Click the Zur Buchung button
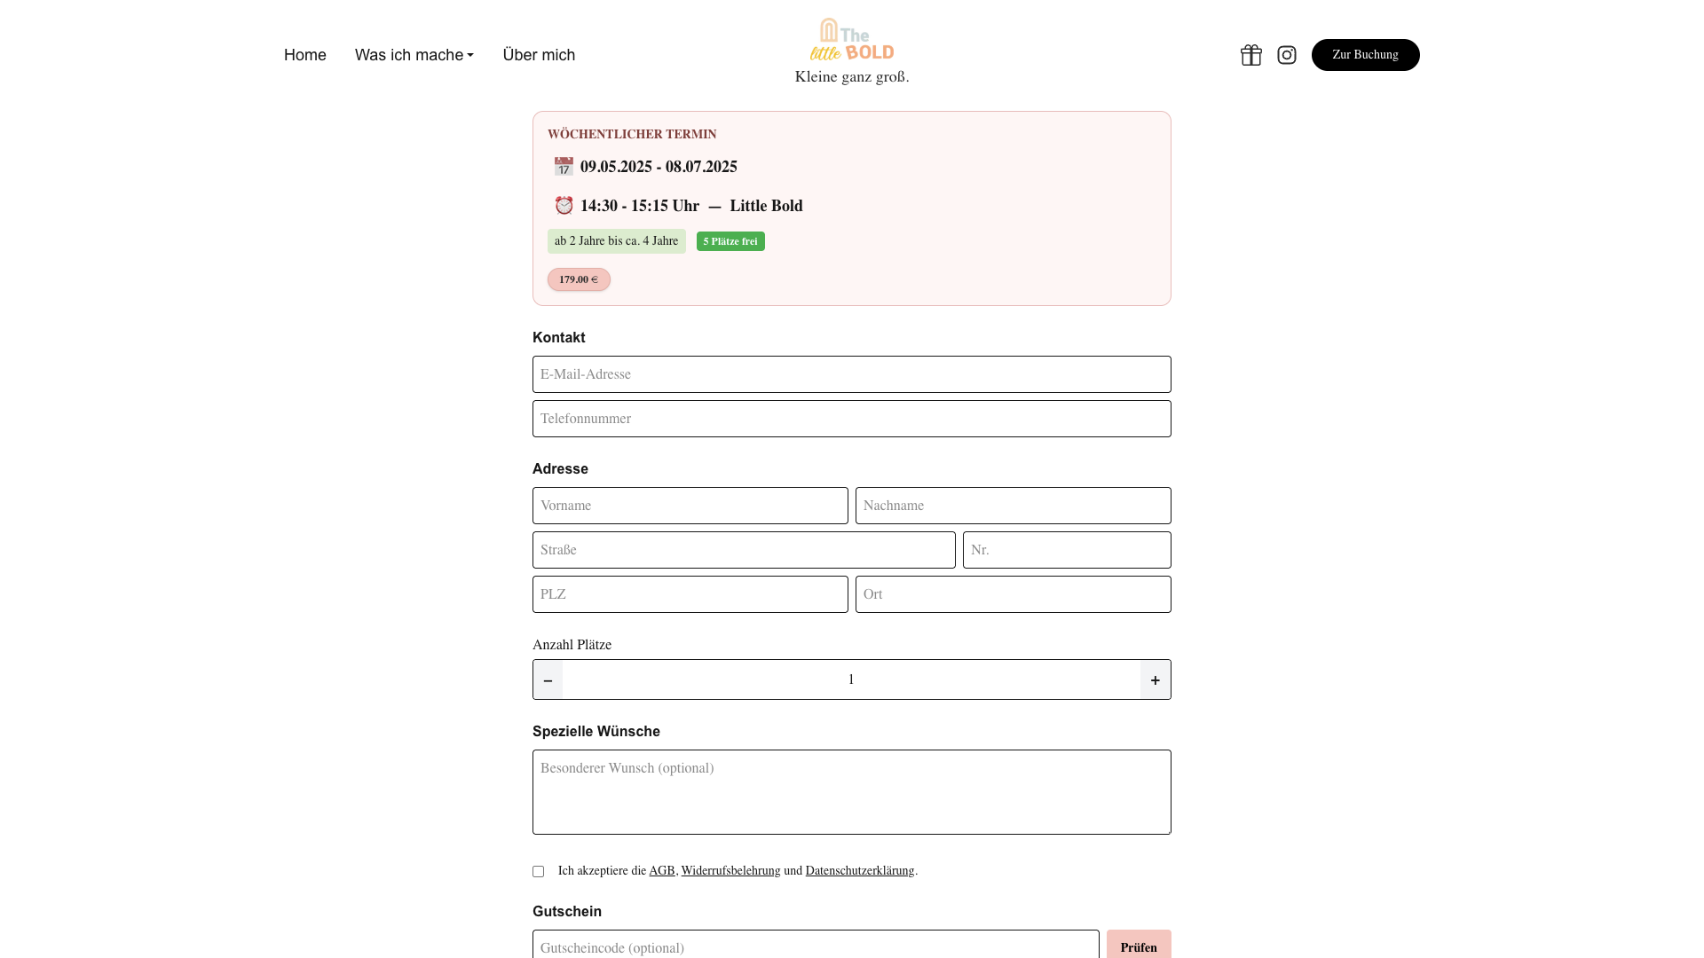This screenshot has height=958, width=1704. [x=1365, y=55]
